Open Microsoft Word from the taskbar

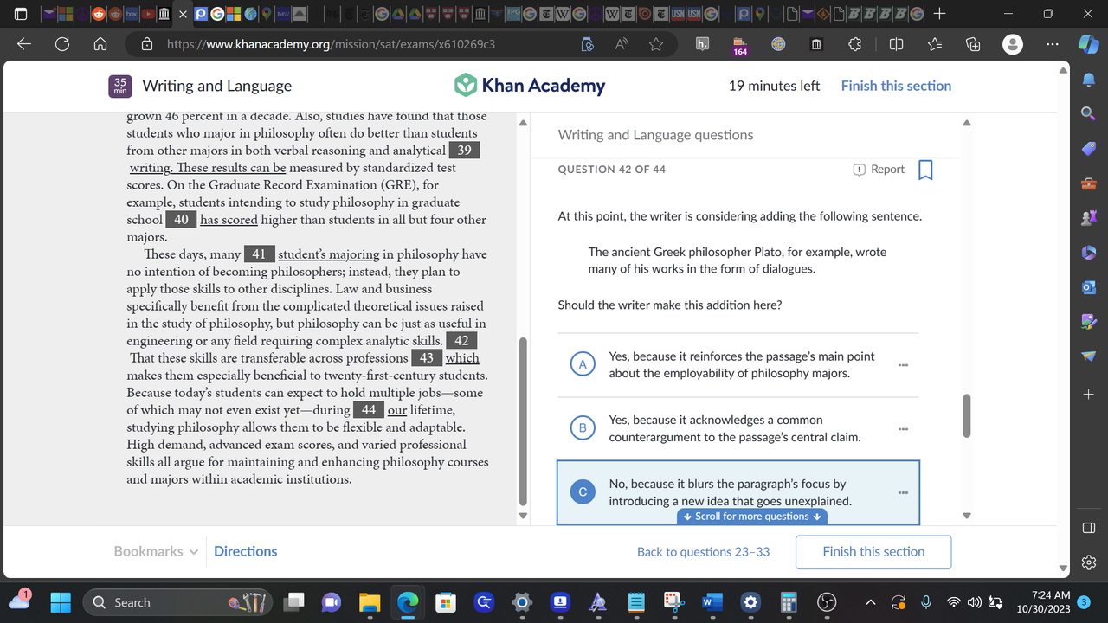[x=712, y=602]
